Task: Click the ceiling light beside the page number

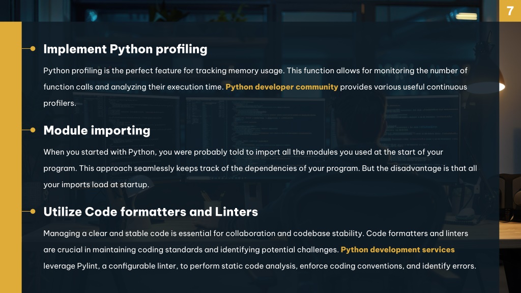Action: point(466,16)
